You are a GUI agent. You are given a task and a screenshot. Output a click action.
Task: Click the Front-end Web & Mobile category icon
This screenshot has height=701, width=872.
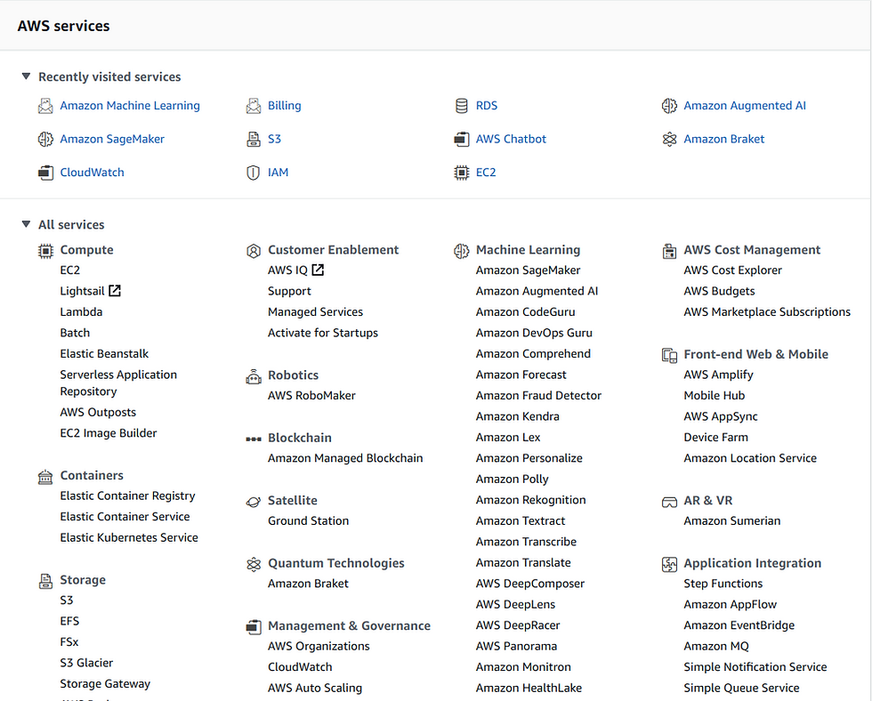[x=669, y=355]
